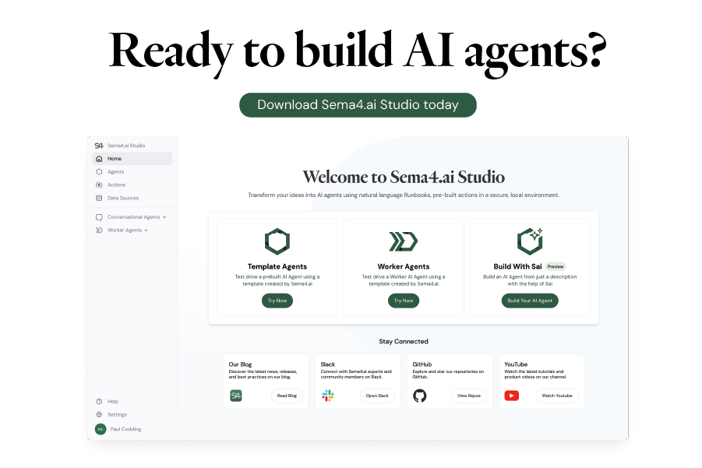Open Data Sources in the sidebar
Viewport: 702px width, 468px height.
pos(132,198)
